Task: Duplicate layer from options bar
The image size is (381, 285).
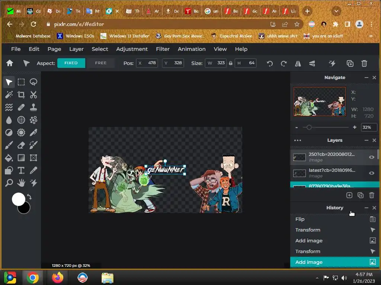Action: 350,63
